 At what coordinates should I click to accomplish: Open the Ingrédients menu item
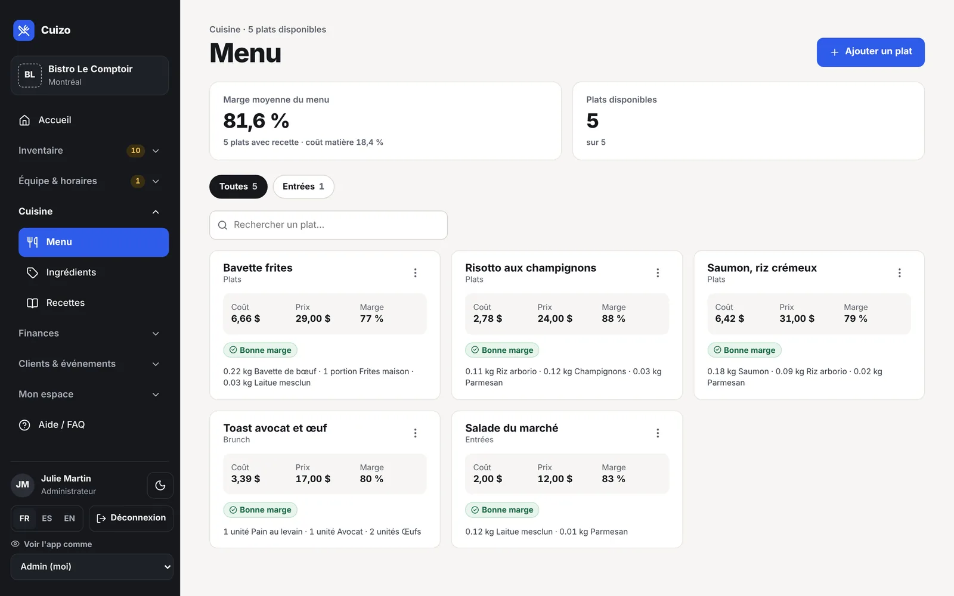coord(94,272)
